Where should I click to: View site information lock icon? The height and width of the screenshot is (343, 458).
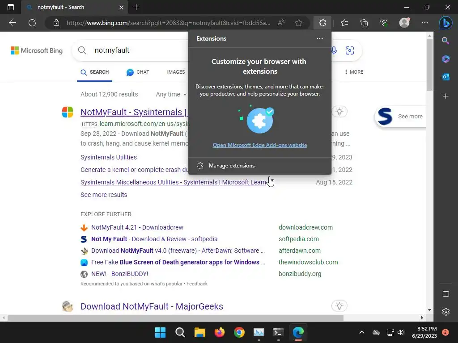56,23
